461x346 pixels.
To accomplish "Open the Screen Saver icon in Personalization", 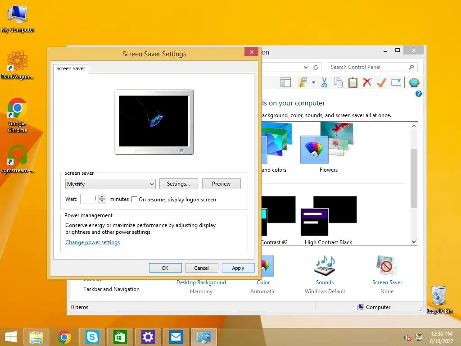I will click(387, 266).
